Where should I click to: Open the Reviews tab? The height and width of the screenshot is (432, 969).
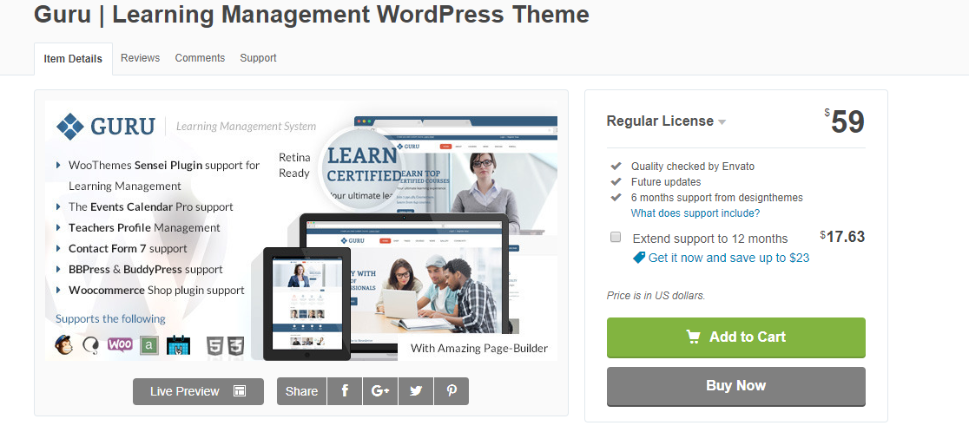141,58
